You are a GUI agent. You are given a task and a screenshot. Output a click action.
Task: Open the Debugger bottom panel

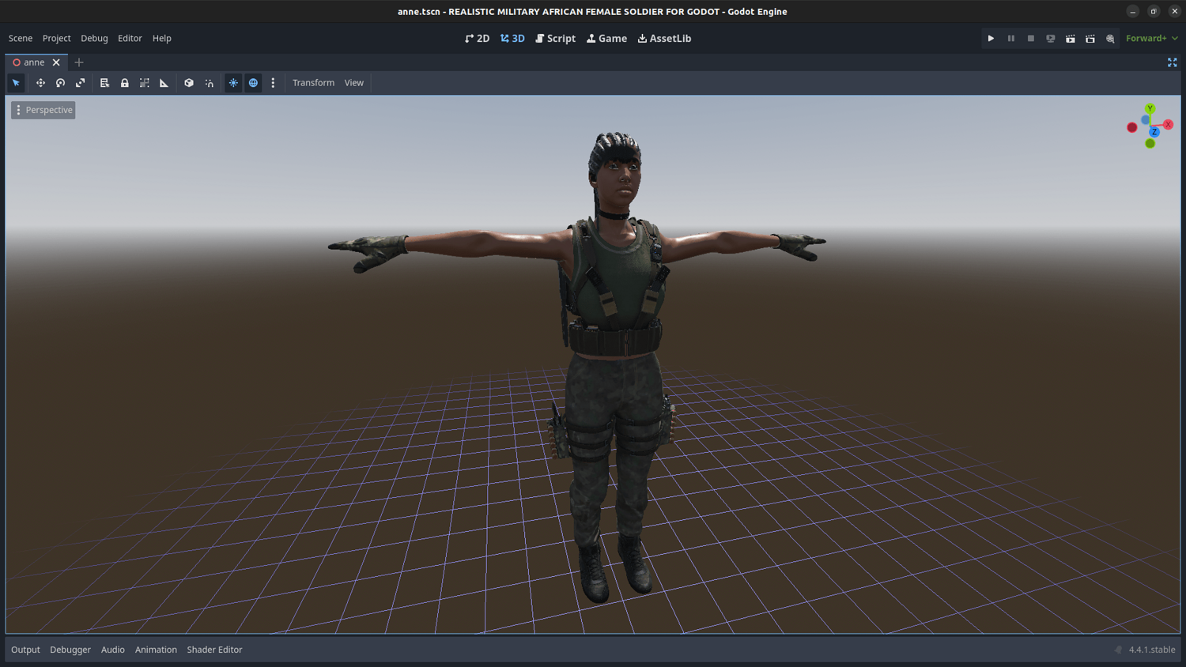[x=70, y=650]
